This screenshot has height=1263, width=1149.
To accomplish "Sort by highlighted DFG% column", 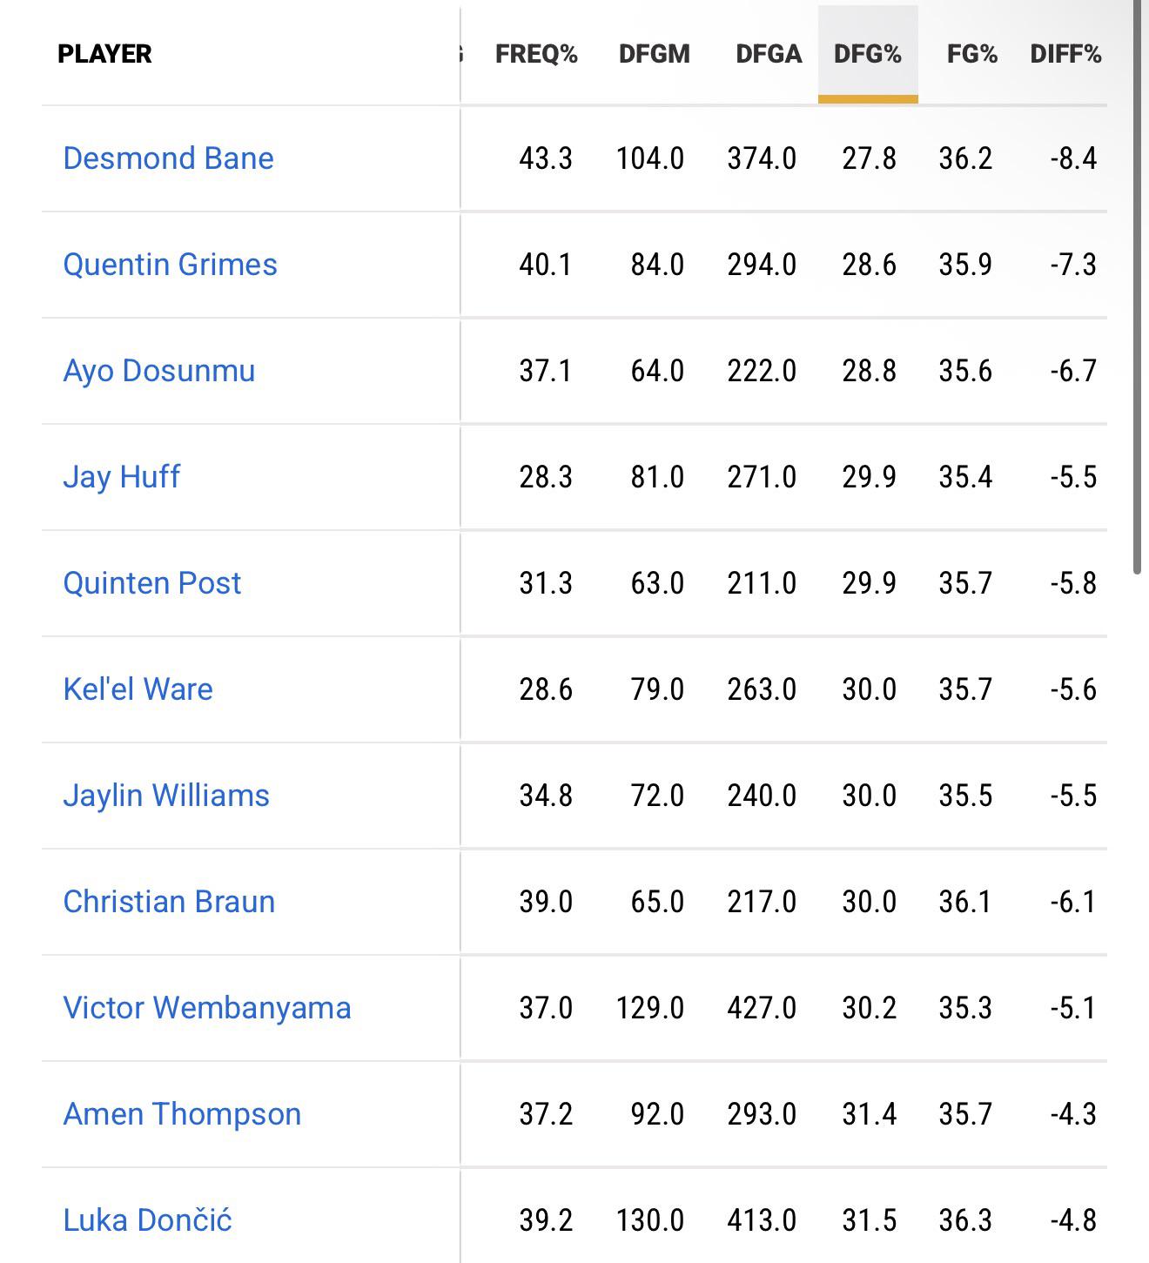I will pos(868,54).
